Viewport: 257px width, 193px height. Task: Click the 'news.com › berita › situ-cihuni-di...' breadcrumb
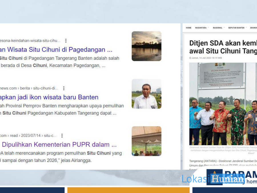coord(29,88)
